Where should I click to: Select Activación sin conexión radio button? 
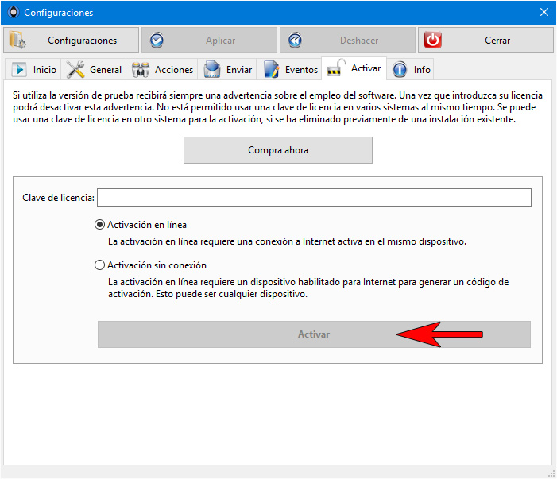99,265
